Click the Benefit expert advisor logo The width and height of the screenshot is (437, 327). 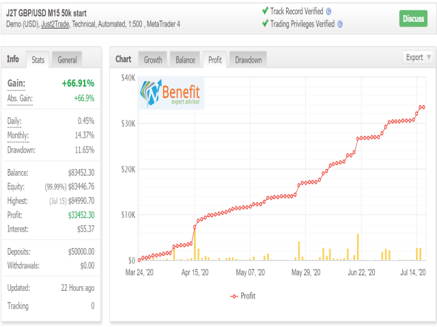pyautogui.click(x=171, y=93)
